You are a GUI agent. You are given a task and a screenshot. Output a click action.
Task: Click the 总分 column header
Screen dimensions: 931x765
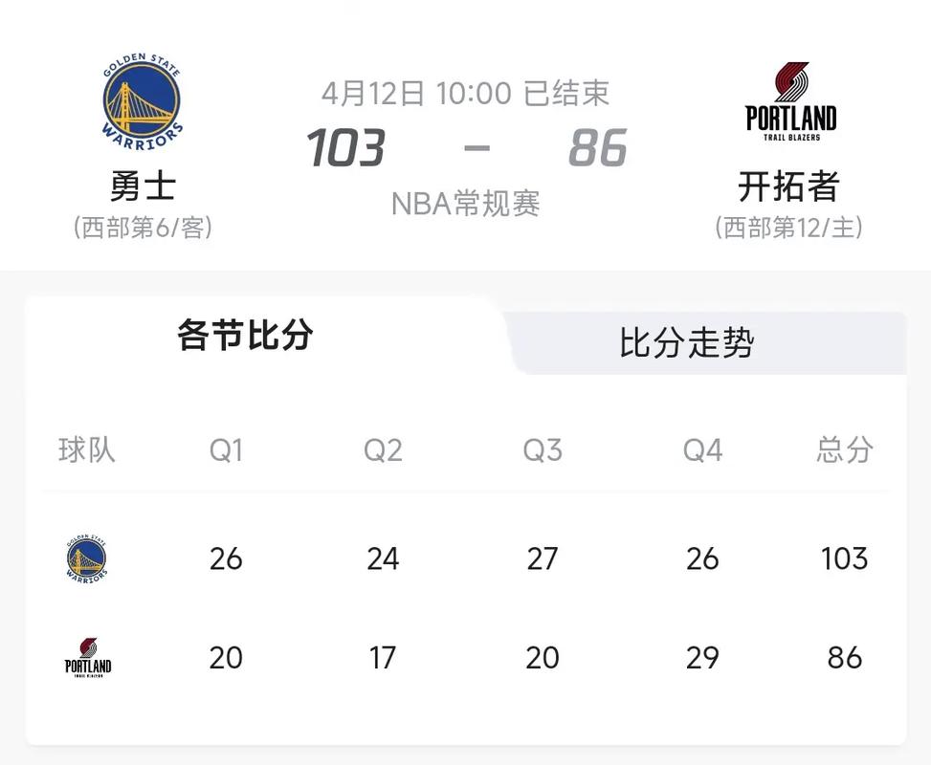(x=845, y=449)
